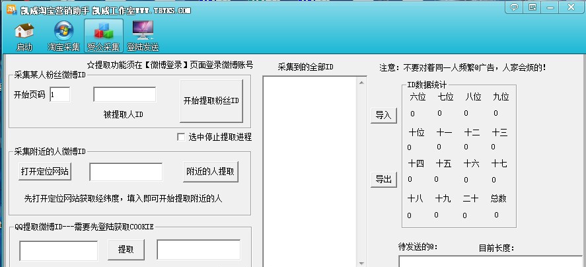This screenshot has height=267, width=586.
Task: Click the 十九 statistic label
Action: (443, 198)
